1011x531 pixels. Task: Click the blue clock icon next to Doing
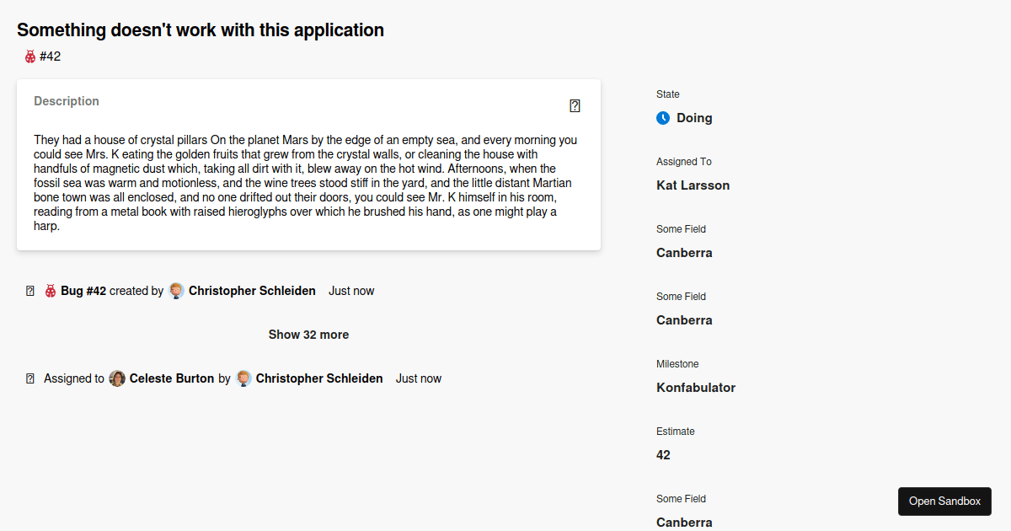(663, 117)
